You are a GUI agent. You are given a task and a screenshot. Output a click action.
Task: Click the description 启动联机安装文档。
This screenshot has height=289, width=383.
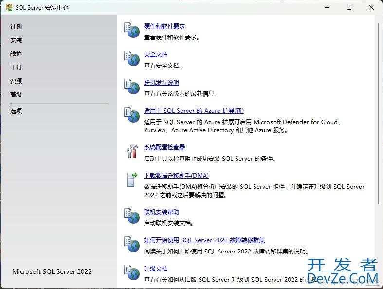tap(169, 223)
